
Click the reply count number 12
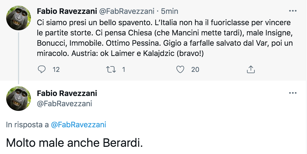(56, 69)
